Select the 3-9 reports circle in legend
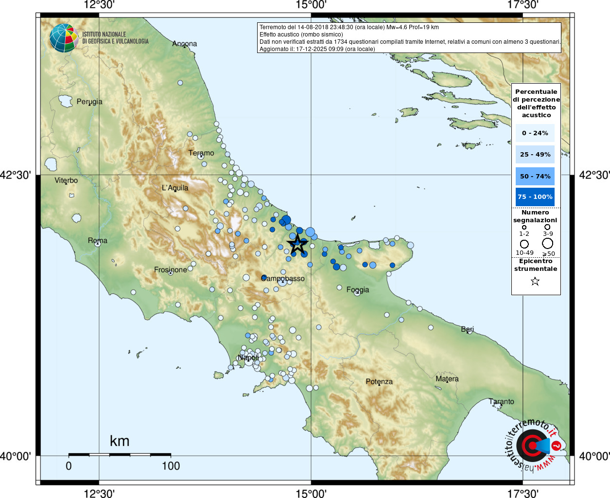Image resolution: width=610 pixels, height=498 pixels. 547,227
